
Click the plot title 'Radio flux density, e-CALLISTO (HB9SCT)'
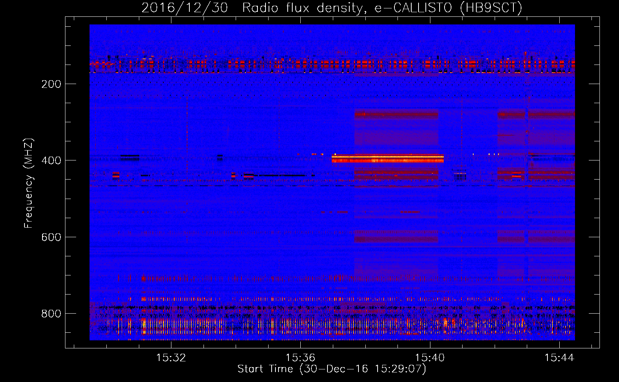click(382, 8)
